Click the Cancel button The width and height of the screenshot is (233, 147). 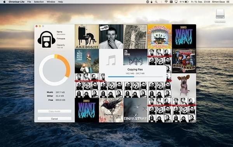[x=54, y=119]
